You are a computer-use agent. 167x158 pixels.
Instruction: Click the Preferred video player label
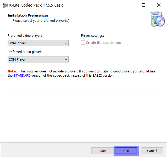coord(25,36)
